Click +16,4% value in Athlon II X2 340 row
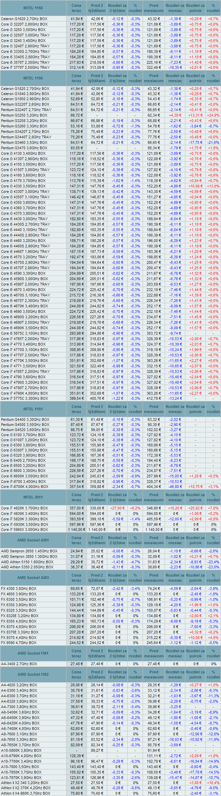Image resolution: width=221 pixels, height=796 pixels. click(213, 783)
